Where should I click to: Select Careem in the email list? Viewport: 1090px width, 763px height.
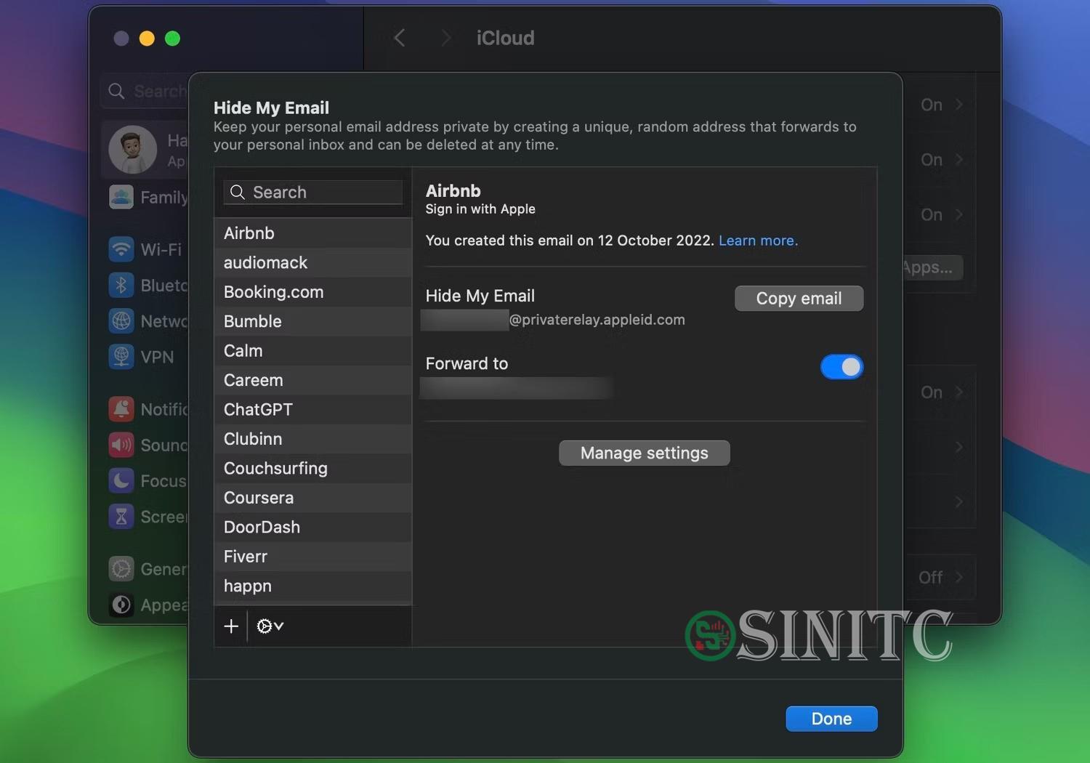tap(313, 380)
